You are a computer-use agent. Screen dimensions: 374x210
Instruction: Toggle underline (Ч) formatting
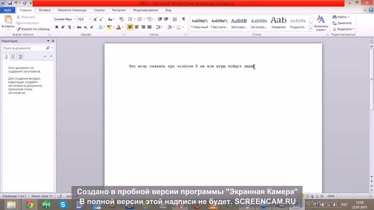(69, 27)
